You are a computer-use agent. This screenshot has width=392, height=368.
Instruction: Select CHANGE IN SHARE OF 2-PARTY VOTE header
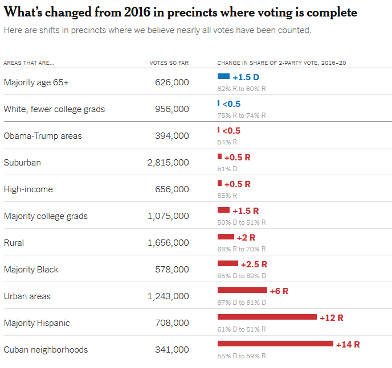click(281, 63)
